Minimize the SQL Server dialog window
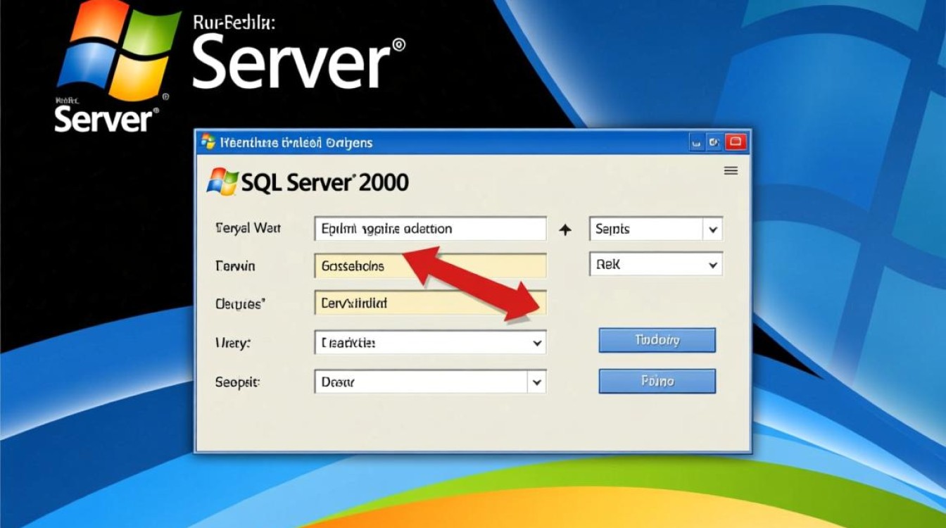This screenshot has width=946, height=528. [x=695, y=142]
